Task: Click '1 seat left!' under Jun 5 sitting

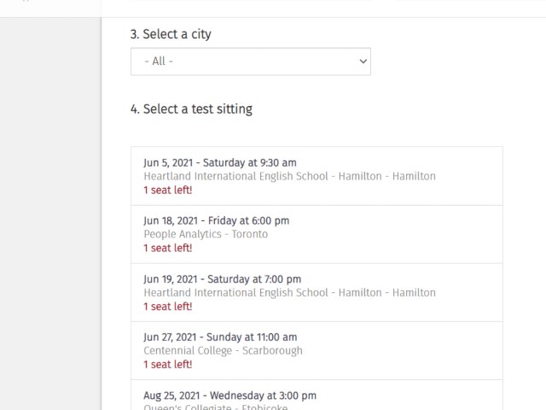Action: point(168,190)
